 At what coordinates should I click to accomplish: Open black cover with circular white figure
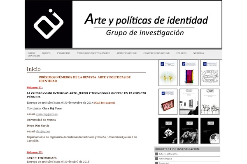click(x=168, y=130)
